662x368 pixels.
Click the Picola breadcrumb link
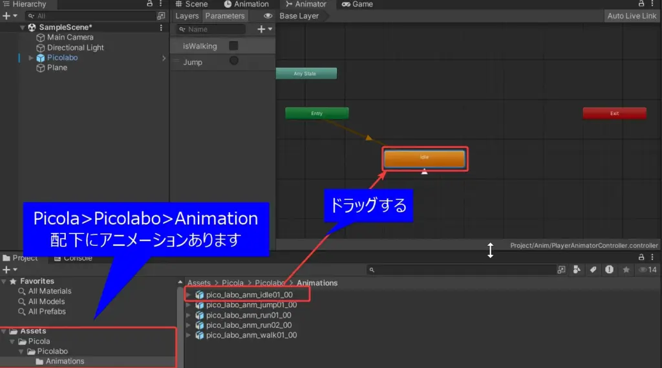coord(233,283)
